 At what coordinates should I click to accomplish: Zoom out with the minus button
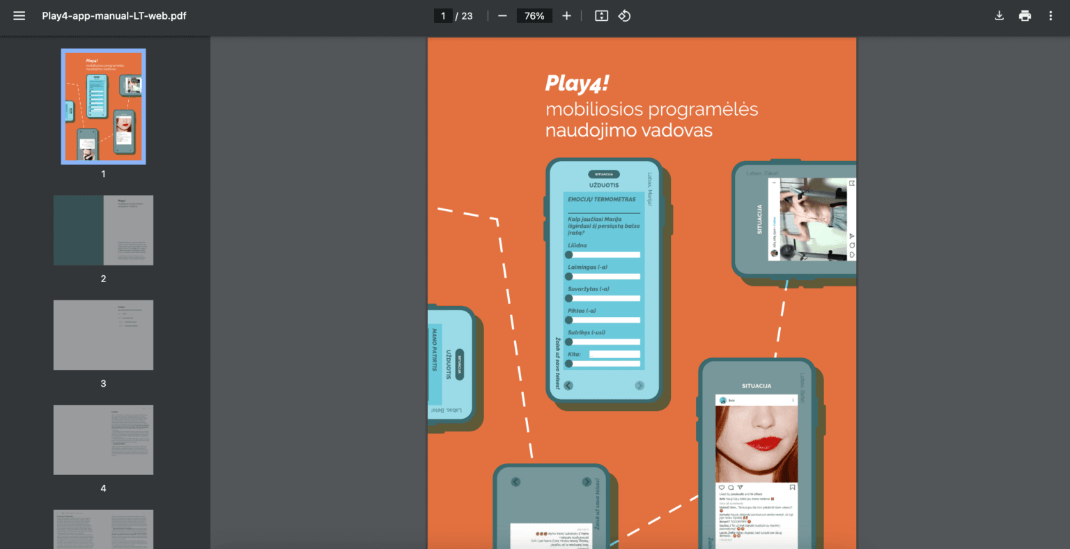click(502, 15)
